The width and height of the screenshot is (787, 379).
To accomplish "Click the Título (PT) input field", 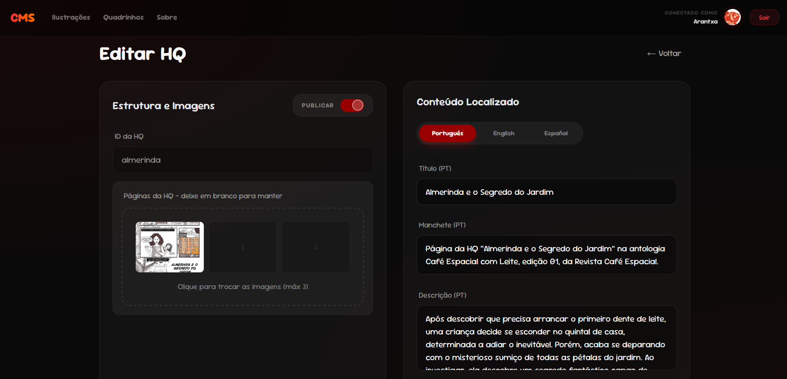I will [x=547, y=192].
